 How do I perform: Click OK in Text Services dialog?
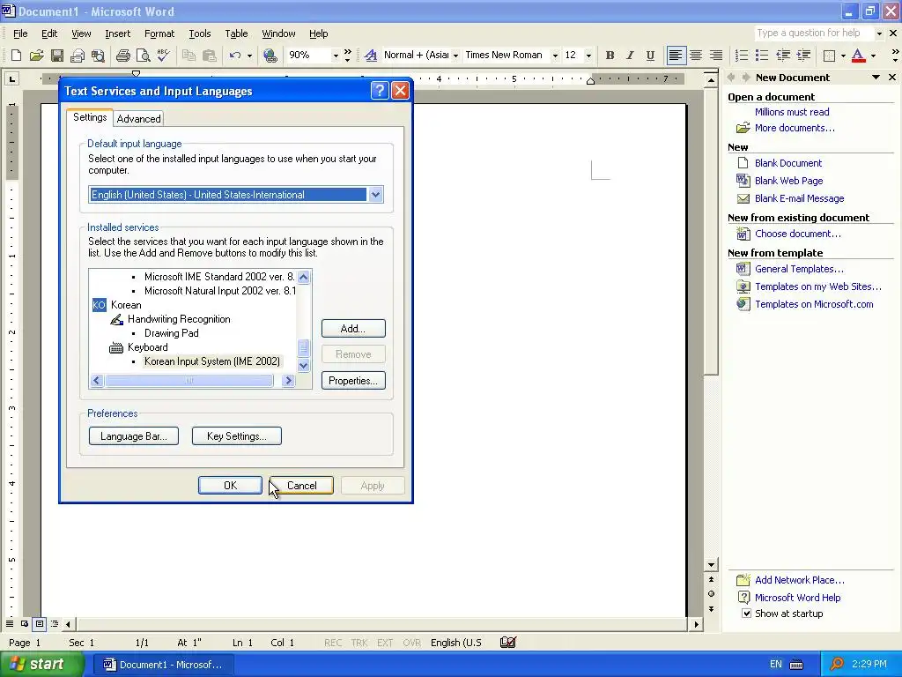(230, 486)
